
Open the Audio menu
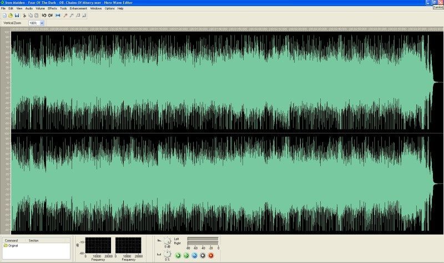(29, 8)
